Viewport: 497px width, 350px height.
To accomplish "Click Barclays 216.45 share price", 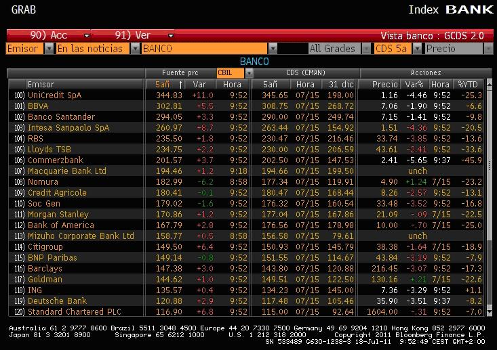I will pyautogui.click(x=384, y=268).
